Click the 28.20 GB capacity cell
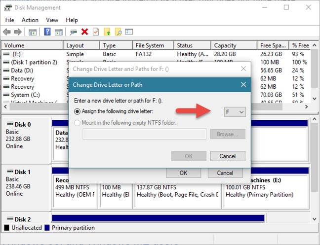Viewport: 320px width, 245px height. point(225,54)
